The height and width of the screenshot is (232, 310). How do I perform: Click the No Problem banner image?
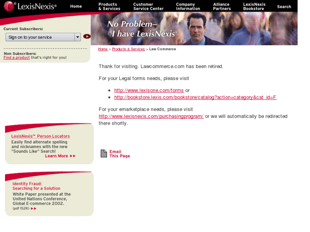pyautogui.click(x=194, y=29)
